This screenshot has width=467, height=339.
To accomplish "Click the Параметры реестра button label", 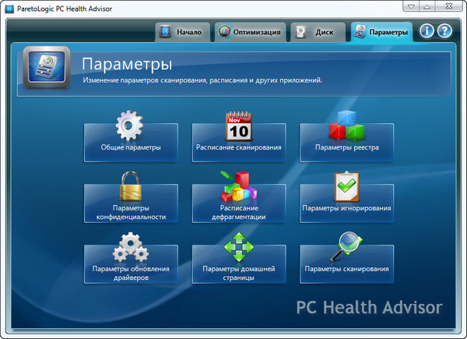I will (x=346, y=147).
